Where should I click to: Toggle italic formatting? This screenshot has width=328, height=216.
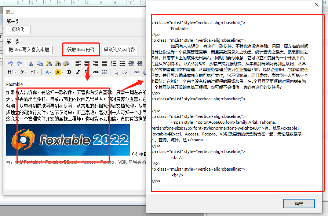tap(78, 72)
